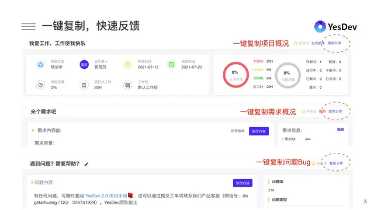Click the 重开 count
This screenshot has height=210, width=374.
[321, 87]
